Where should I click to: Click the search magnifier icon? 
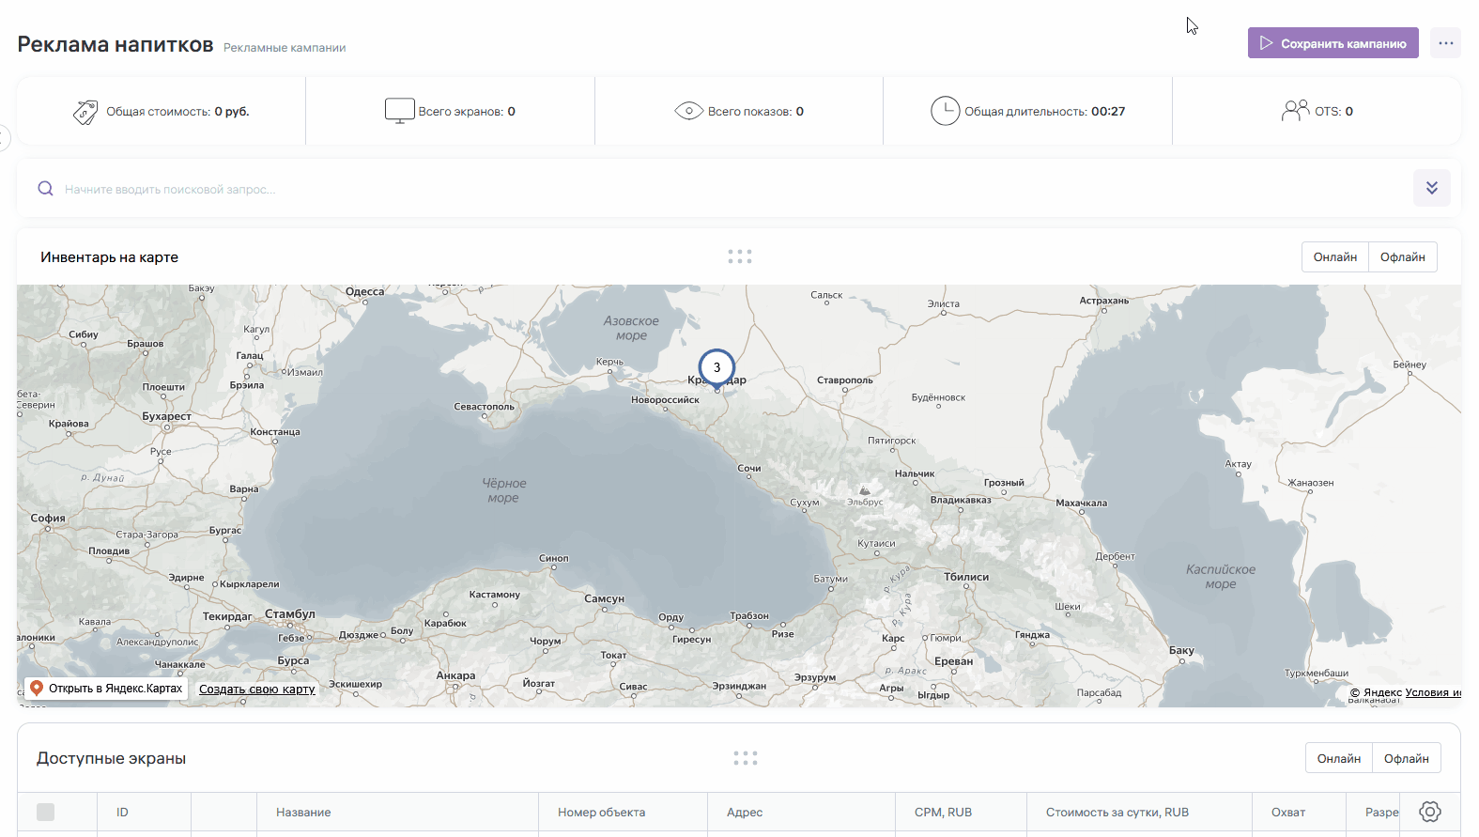pyautogui.click(x=45, y=189)
